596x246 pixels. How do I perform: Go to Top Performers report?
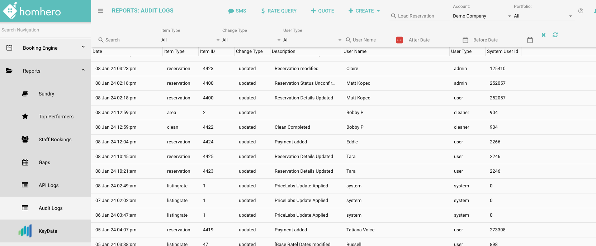click(x=56, y=117)
